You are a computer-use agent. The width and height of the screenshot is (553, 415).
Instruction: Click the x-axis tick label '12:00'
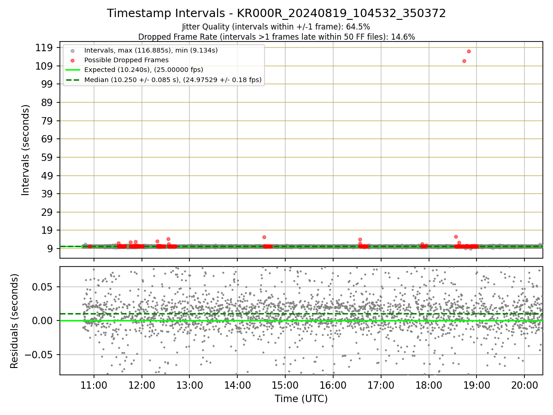point(142,385)
